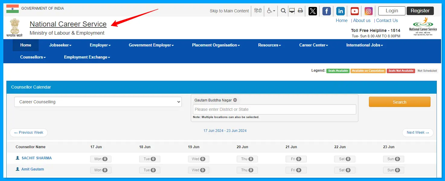Click the printer icon
The width and height of the screenshot is (445, 181).
[x=300, y=11]
